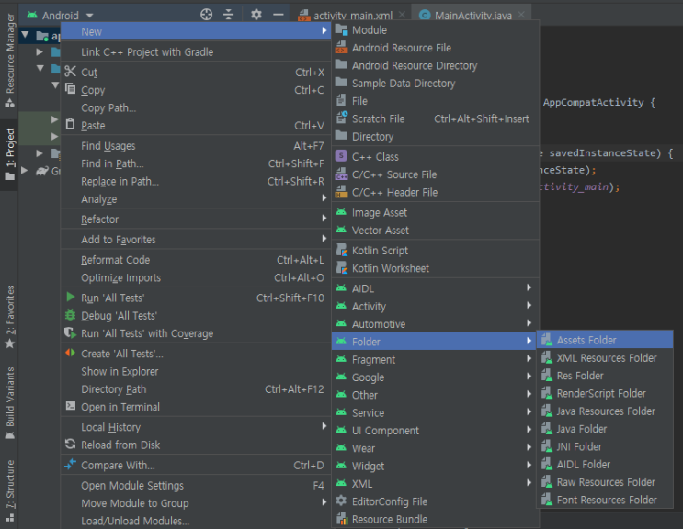Open the Android view dropdown
Image resolution: width=683 pixels, height=529 pixels.
60,16
